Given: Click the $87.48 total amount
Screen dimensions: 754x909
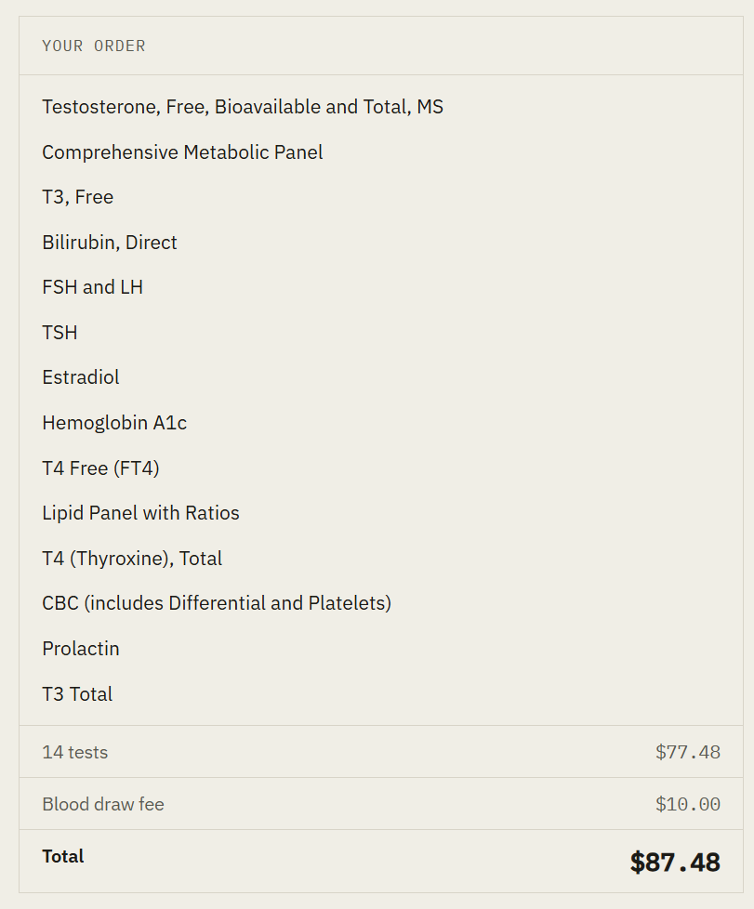Looking at the screenshot, I should pyautogui.click(x=675, y=862).
